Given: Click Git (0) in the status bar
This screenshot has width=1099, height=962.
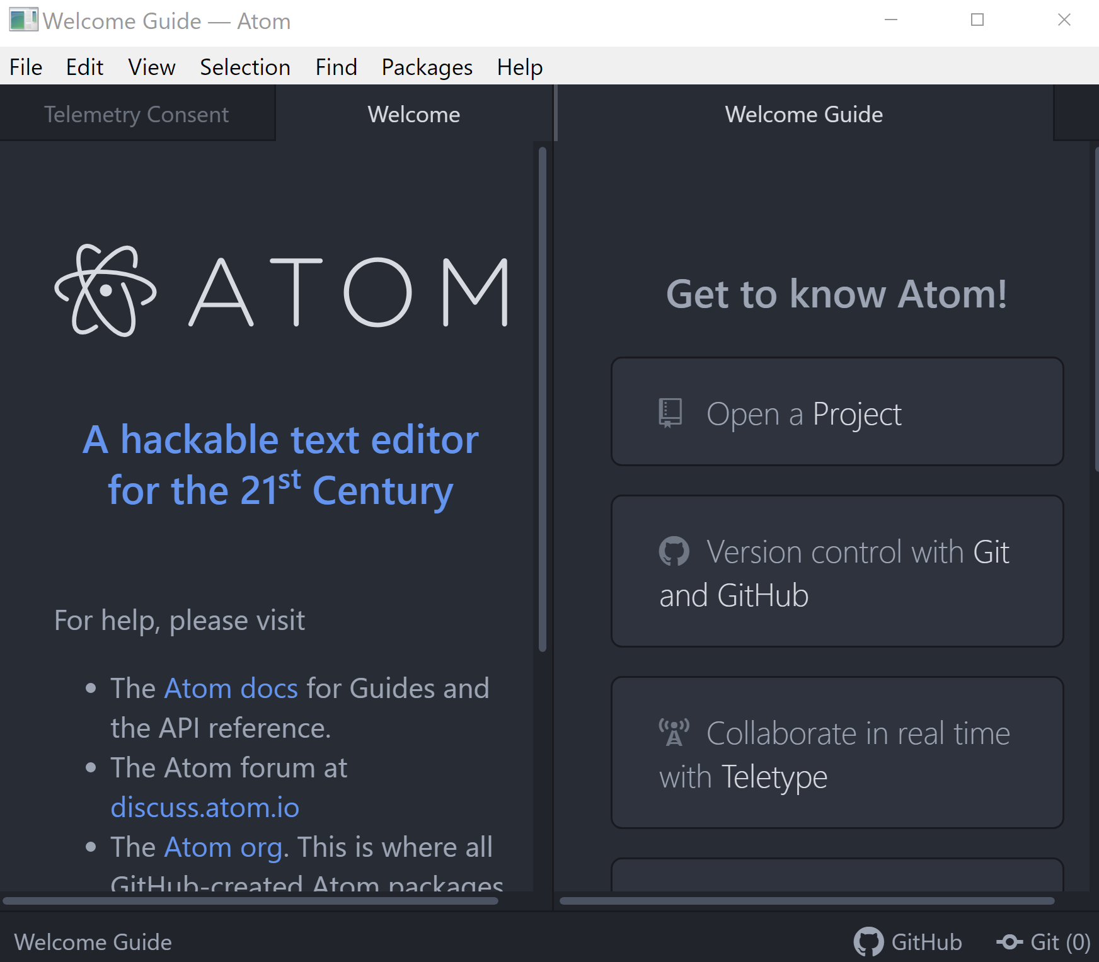Looking at the screenshot, I should (1060, 942).
